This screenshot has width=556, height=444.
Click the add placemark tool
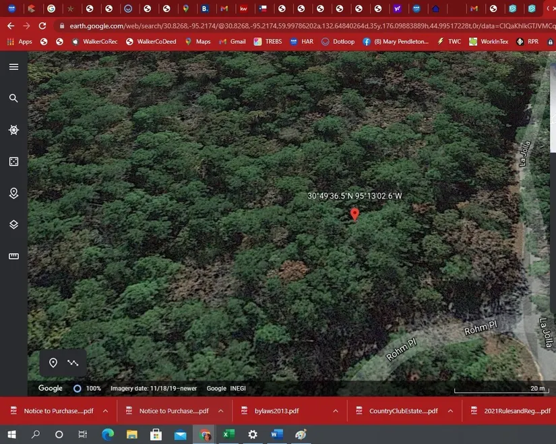53,363
